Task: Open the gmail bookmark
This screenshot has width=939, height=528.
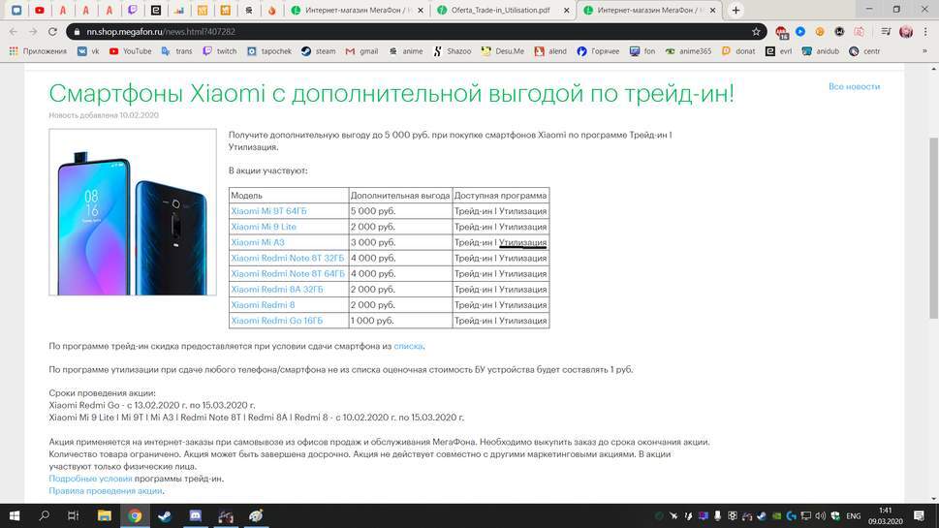Action: 361,51
